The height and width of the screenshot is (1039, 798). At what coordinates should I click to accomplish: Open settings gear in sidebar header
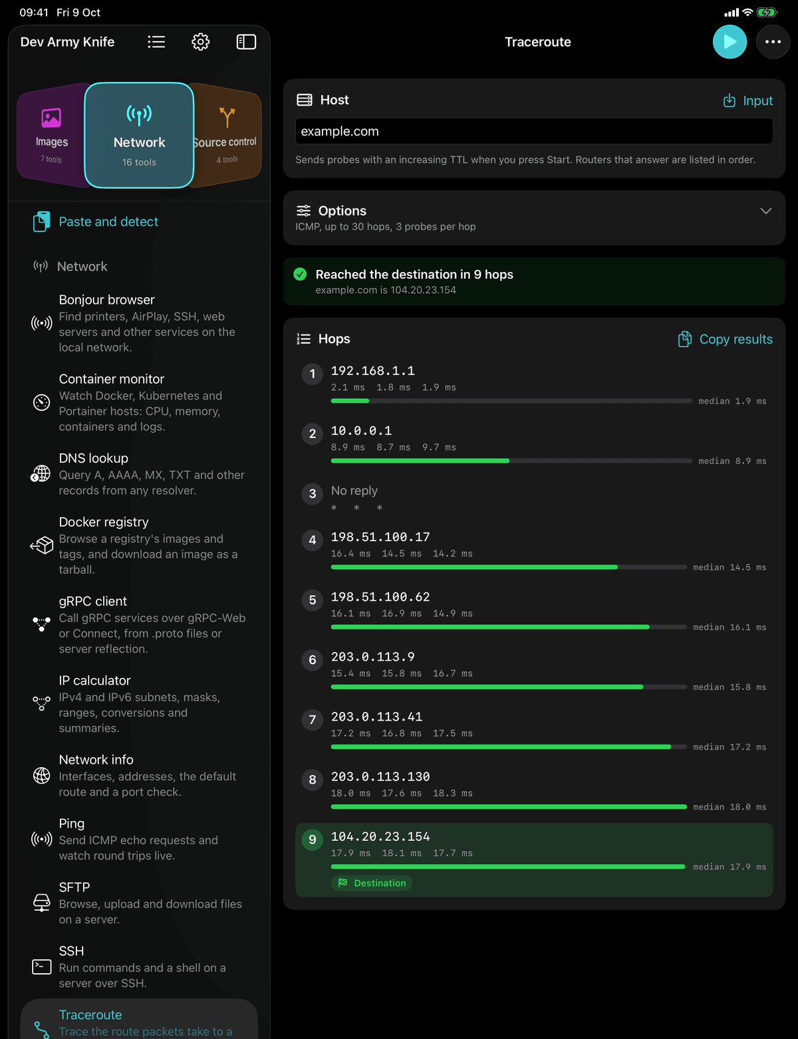200,42
